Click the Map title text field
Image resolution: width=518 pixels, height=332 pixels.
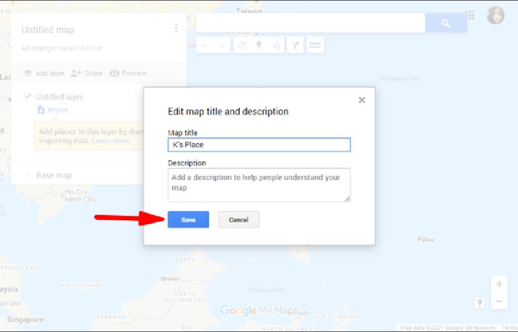click(x=259, y=145)
